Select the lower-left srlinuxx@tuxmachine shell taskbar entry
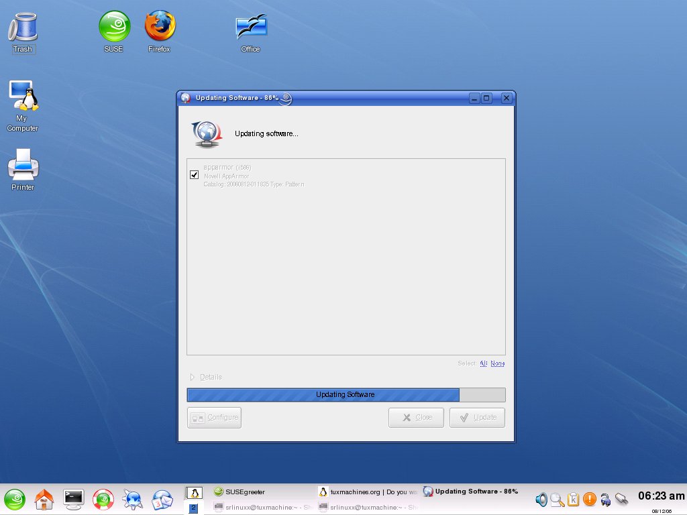This screenshot has height=515, width=687. click(x=264, y=507)
